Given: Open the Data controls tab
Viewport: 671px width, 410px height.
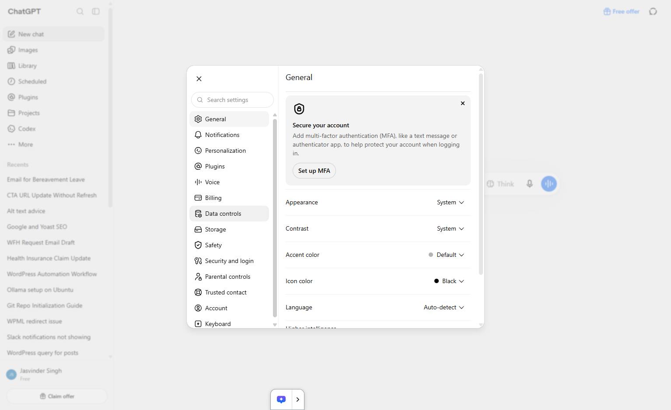Looking at the screenshot, I should (x=229, y=214).
